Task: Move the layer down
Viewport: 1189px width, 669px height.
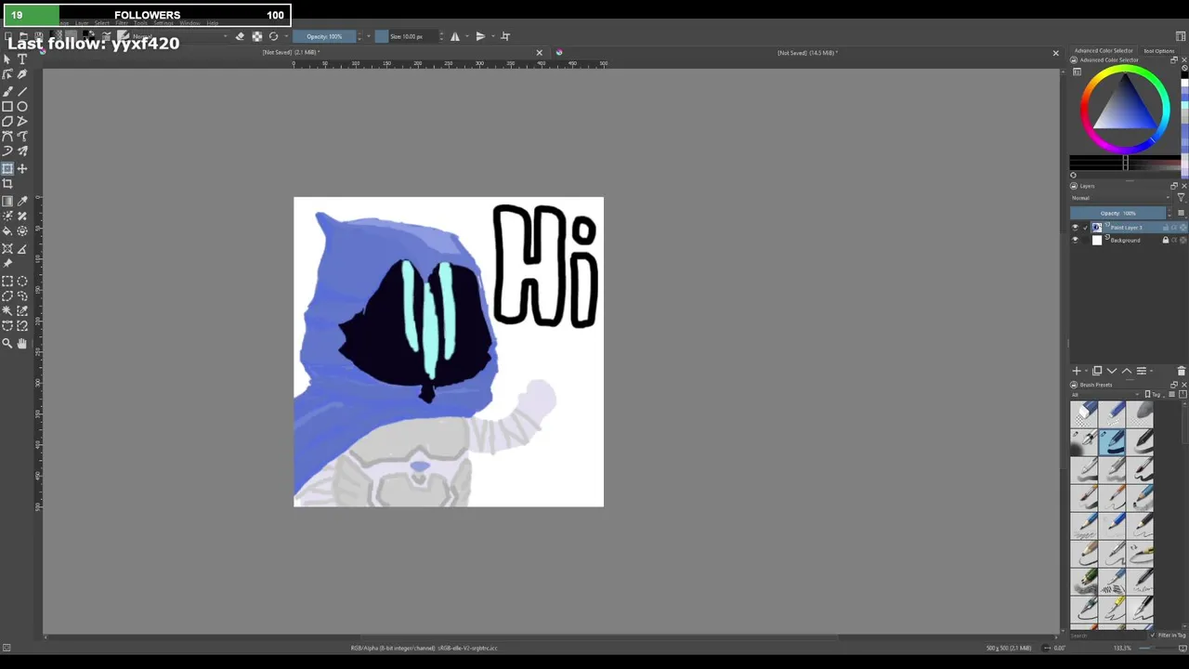Action: (x=1112, y=371)
